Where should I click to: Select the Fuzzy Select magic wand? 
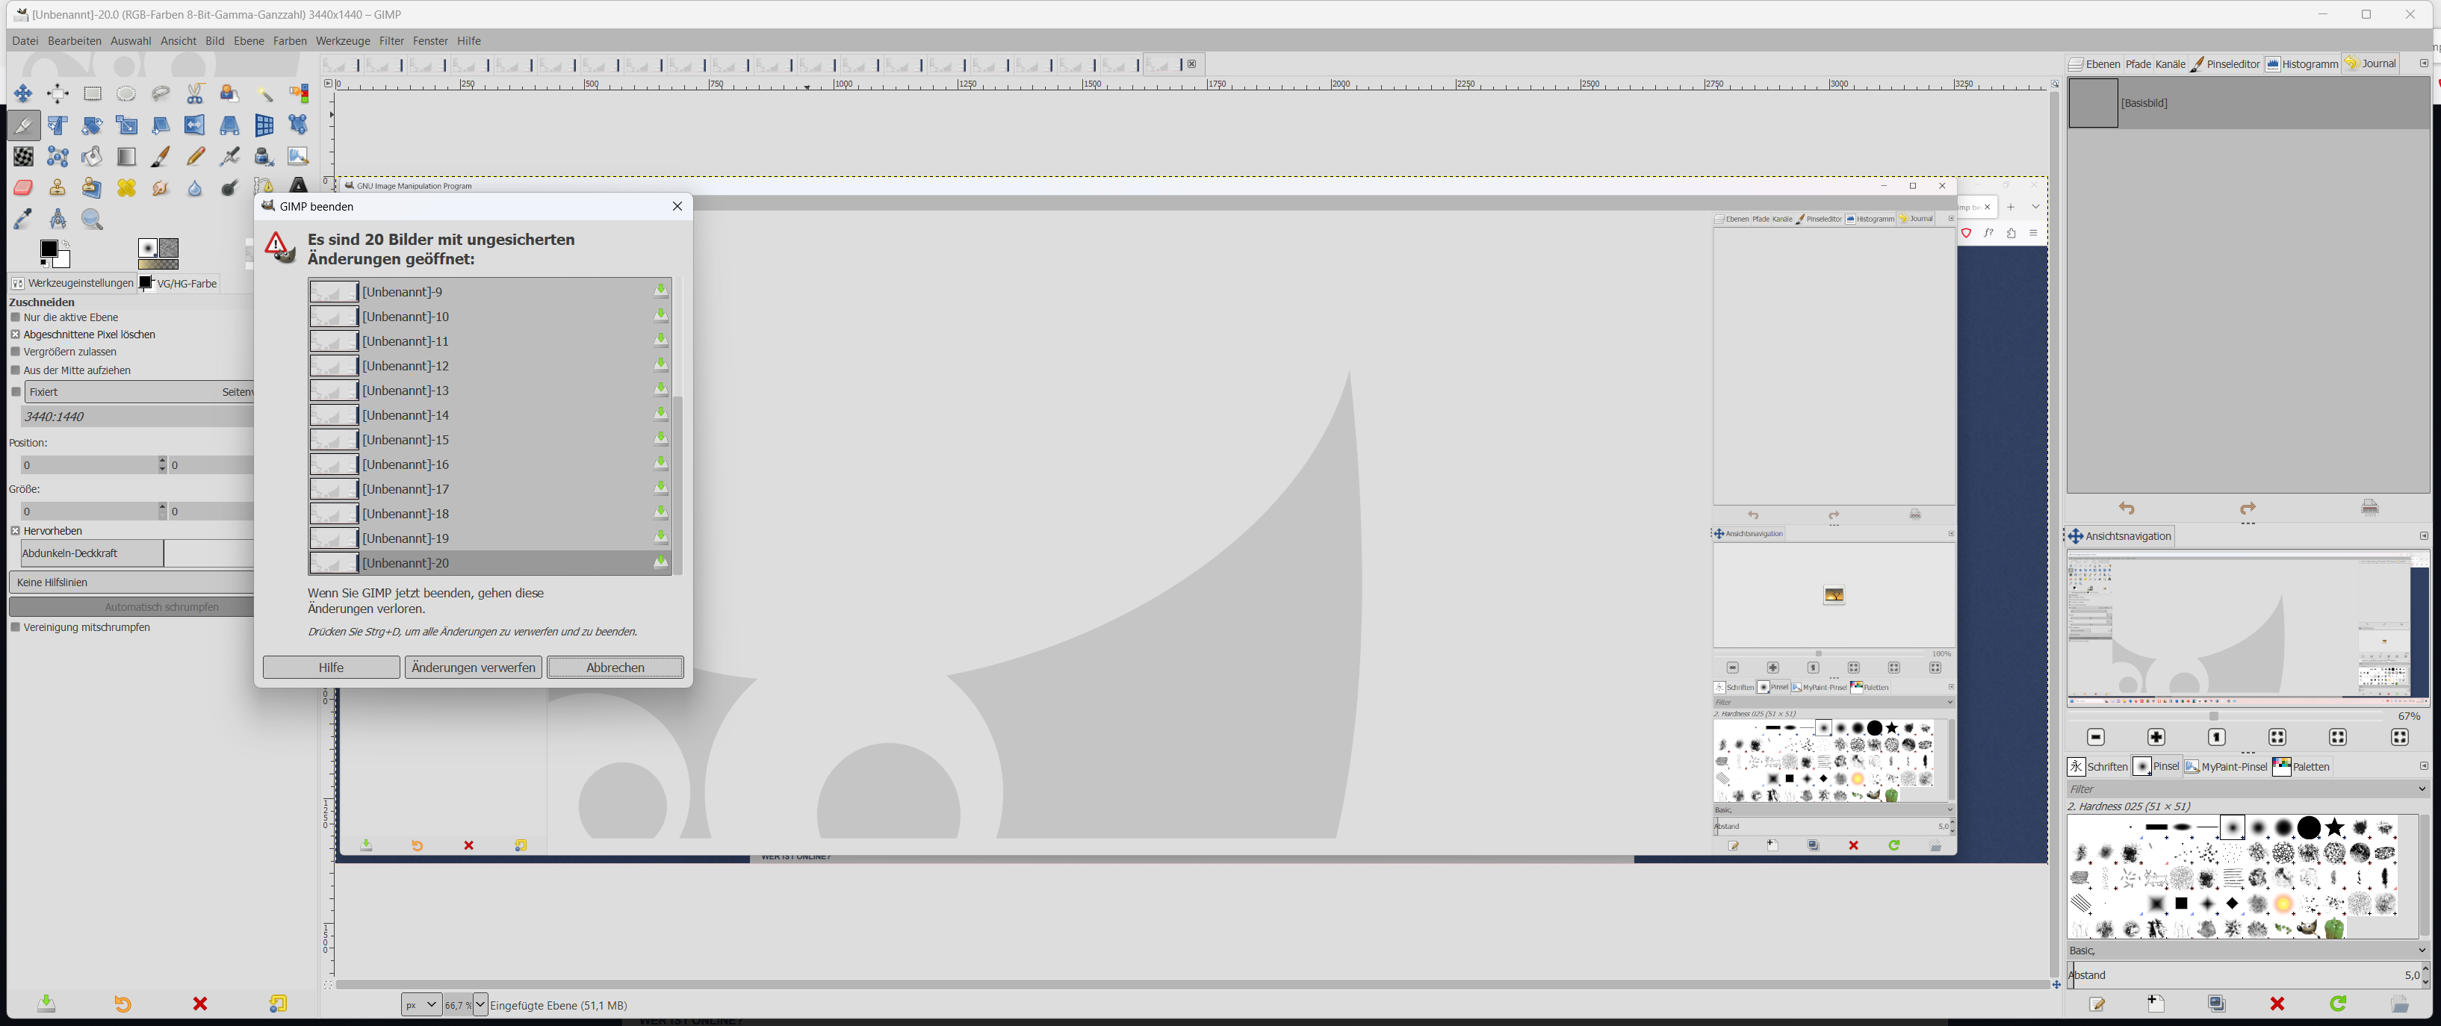(264, 93)
